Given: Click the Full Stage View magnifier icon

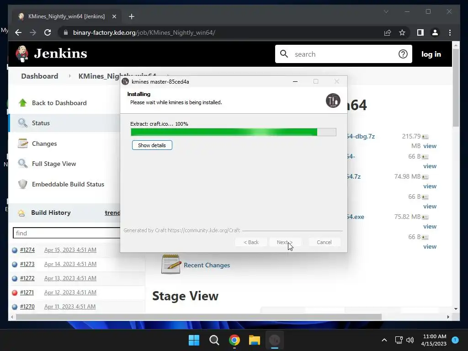Looking at the screenshot, I should pyautogui.click(x=23, y=164).
